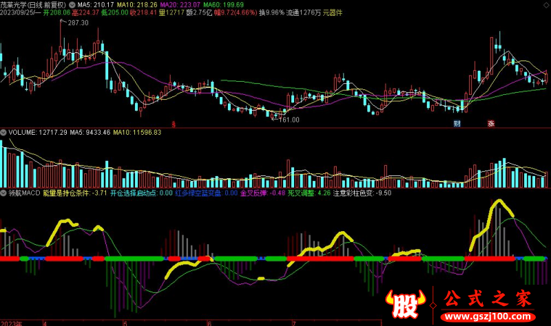Click the close price 收218.41
Viewport: 551px width, 326px height.
pyautogui.click(x=143, y=13)
